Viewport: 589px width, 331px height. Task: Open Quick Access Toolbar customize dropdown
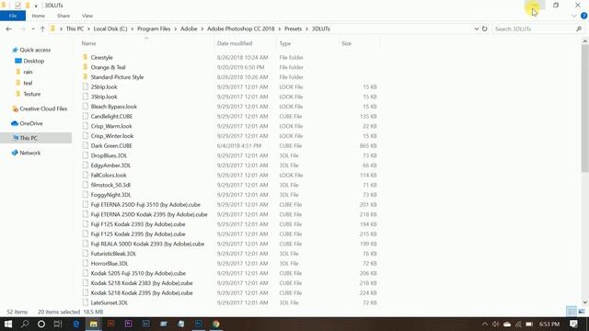[36, 6]
